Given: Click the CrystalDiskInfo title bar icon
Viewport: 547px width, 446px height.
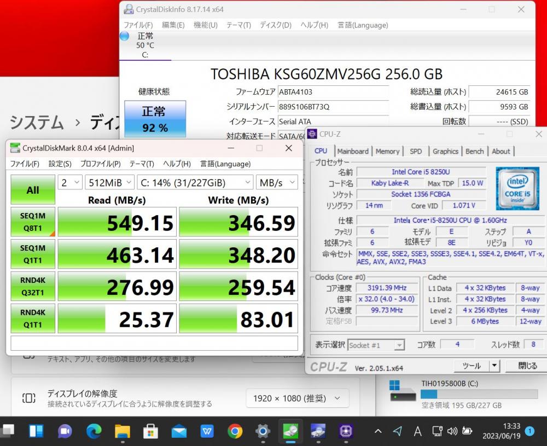Looking at the screenshot, I should (x=129, y=9).
